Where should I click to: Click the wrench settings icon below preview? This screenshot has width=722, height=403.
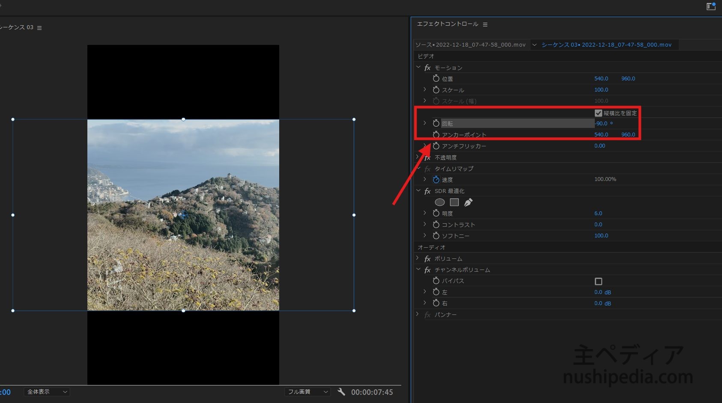click(341, 392)
